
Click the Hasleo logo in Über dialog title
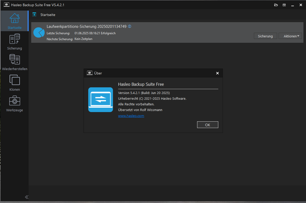click(90, 73)
